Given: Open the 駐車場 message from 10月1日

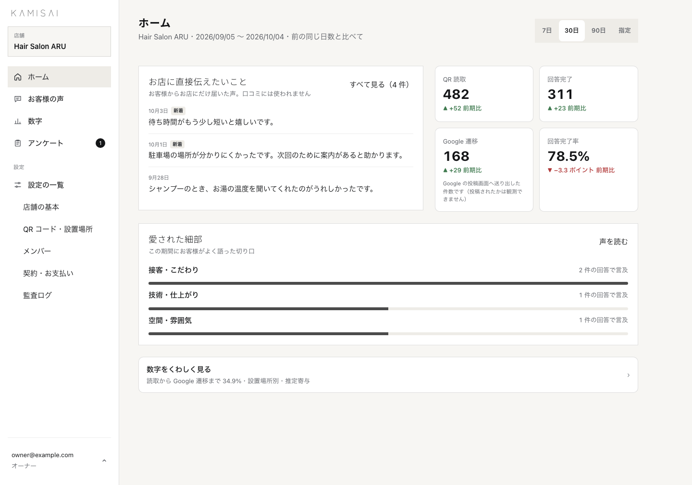Looking at the screenshot, I should point(281,150).
